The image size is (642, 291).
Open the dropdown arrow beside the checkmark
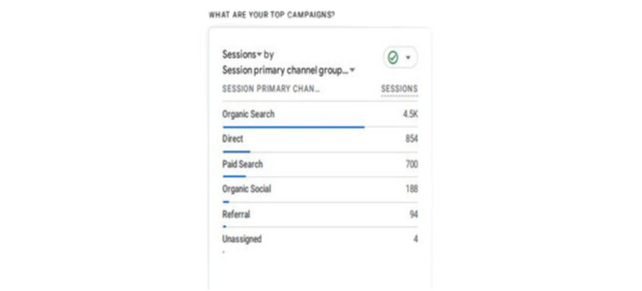408,58
